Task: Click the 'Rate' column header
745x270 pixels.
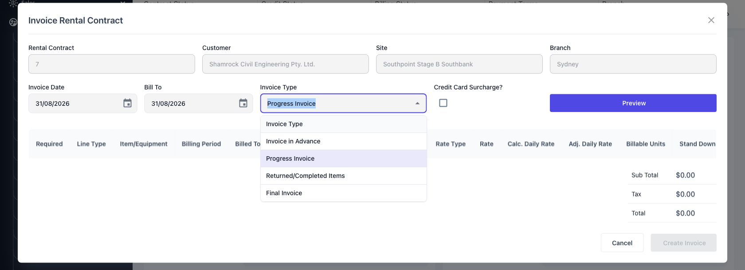Action: coord(486,144)
